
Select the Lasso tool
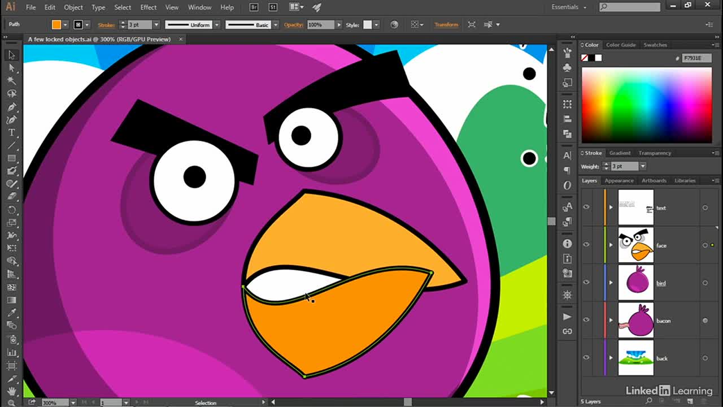[x=11, y=94]
